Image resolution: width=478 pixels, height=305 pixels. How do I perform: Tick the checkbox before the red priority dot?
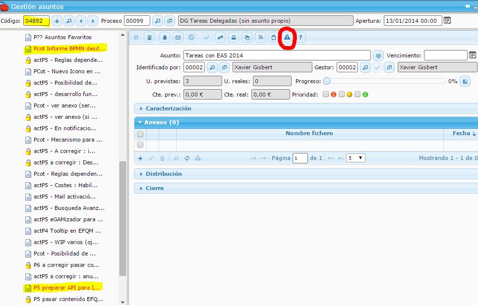[x=326, y=95]
